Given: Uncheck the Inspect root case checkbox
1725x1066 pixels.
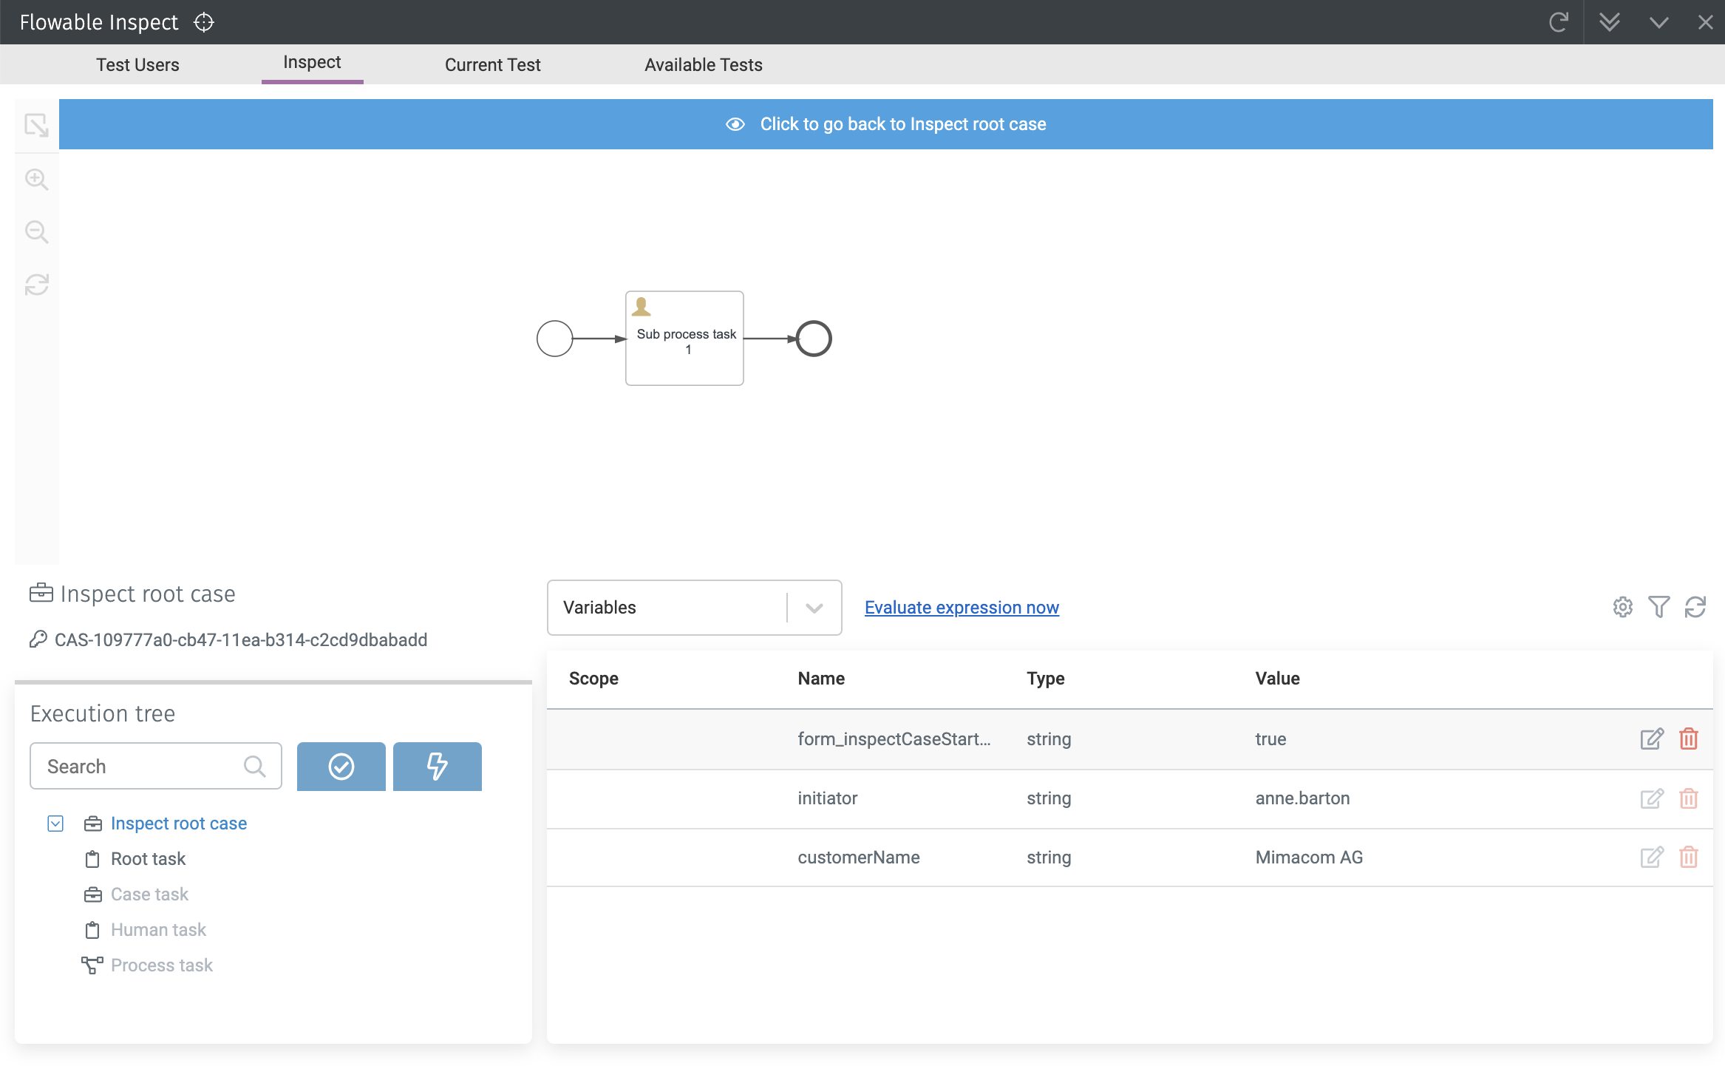Looking at the screenshot, I should coord(55,823).
